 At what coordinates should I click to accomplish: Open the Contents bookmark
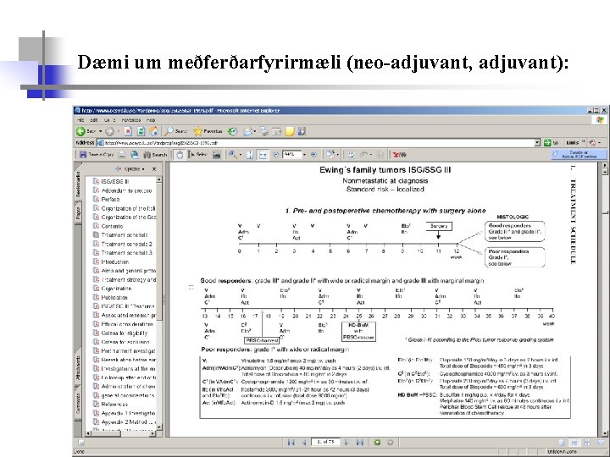tap(108, 226)
